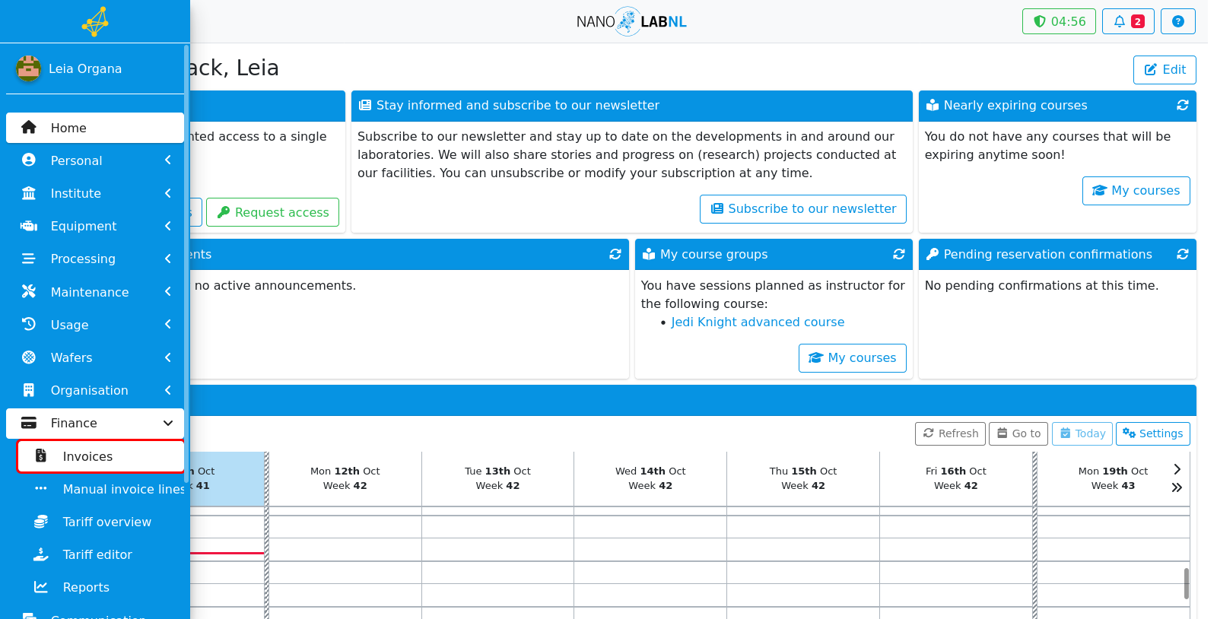Refresh the Pending reservation confirmations panel
Viewport: 1217px width, 619px height.
(1182, 255)
